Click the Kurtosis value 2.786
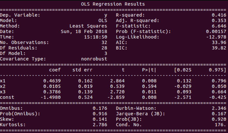 [x=100, y=125]
